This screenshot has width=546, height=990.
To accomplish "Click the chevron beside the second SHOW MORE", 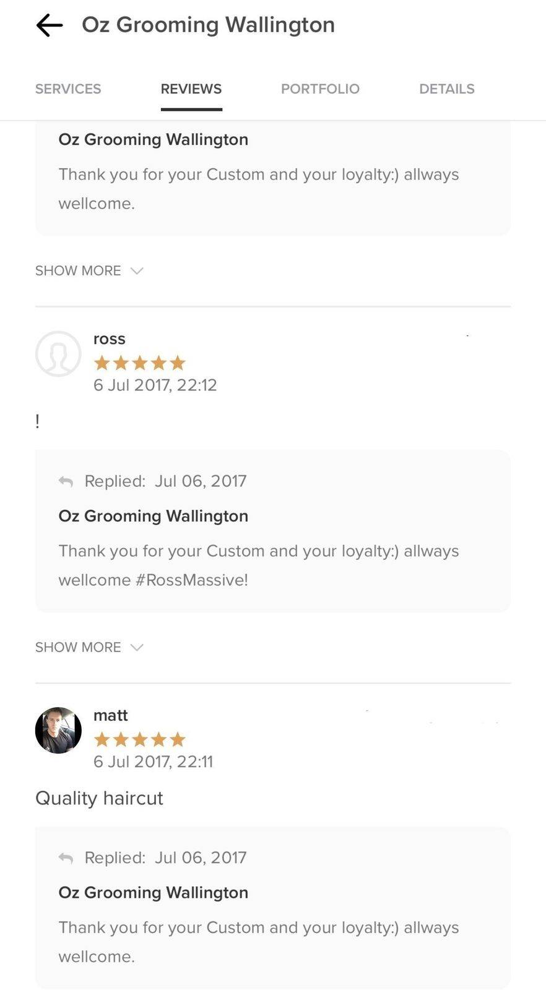I will point(137,647).
